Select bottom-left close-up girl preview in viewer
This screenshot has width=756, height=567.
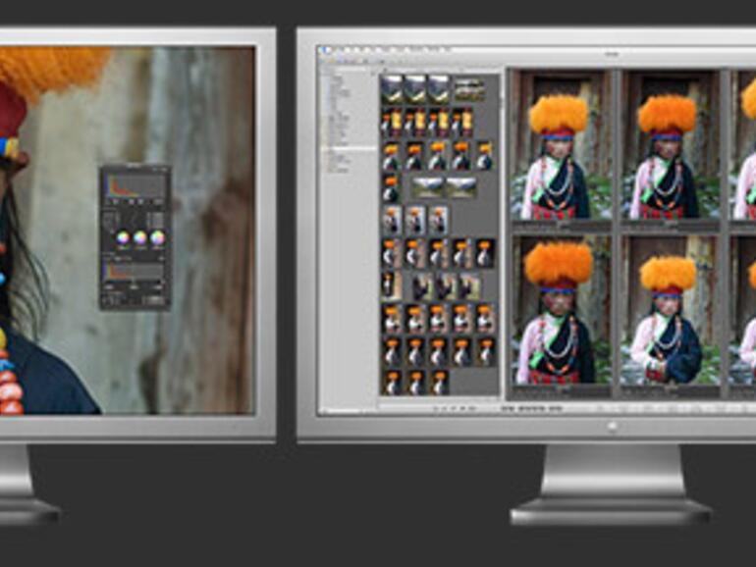561,311
